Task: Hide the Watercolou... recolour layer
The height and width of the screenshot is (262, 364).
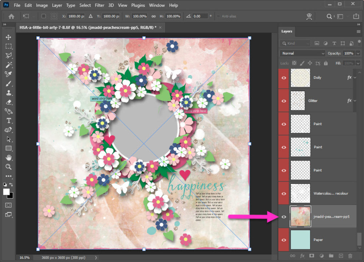Action: coord(284,194)
